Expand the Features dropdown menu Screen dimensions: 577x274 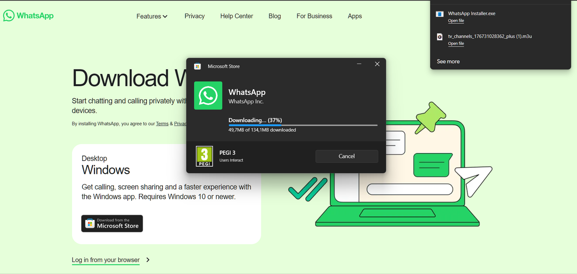point(152,16)
